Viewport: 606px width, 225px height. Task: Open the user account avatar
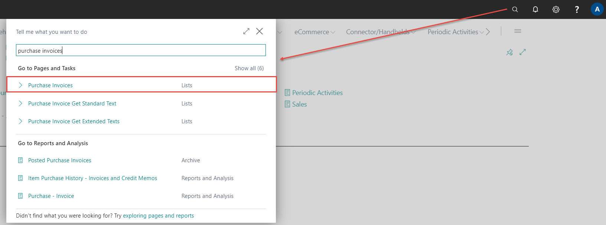[x=597, y=10]
